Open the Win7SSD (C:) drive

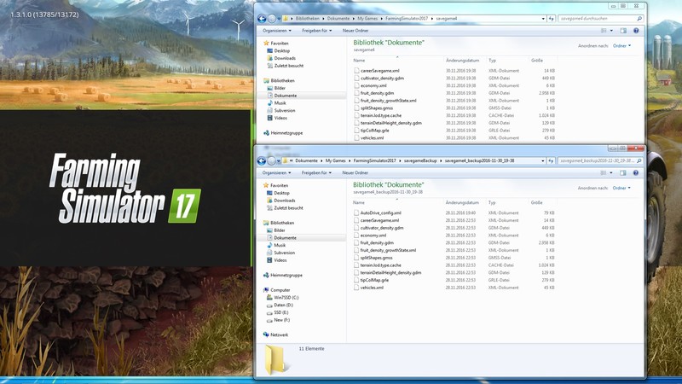[286, 297]
